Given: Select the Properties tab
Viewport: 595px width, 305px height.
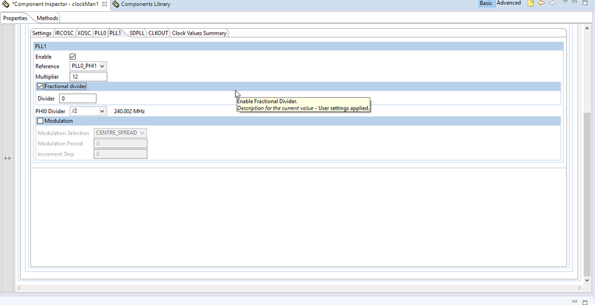Looking at the screenshot, I should [x=15, y=18].
